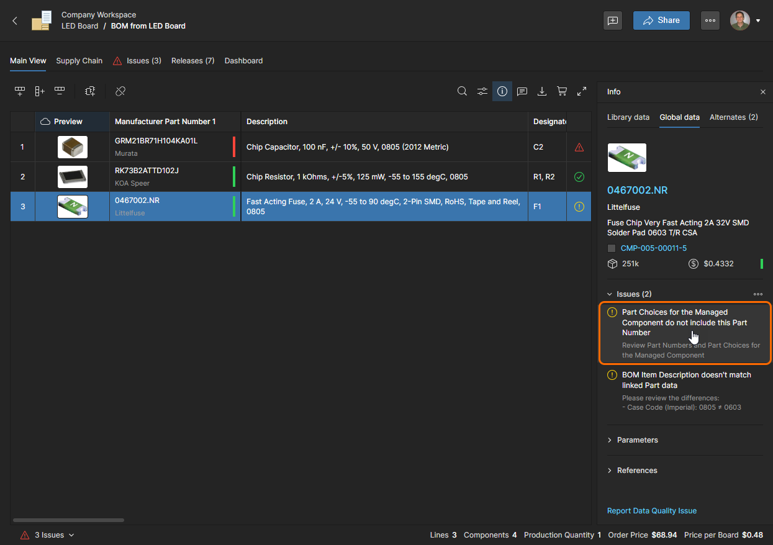Open the Alternates (2) tab
This screenshot has height=545, width=773.
(733, 117)
